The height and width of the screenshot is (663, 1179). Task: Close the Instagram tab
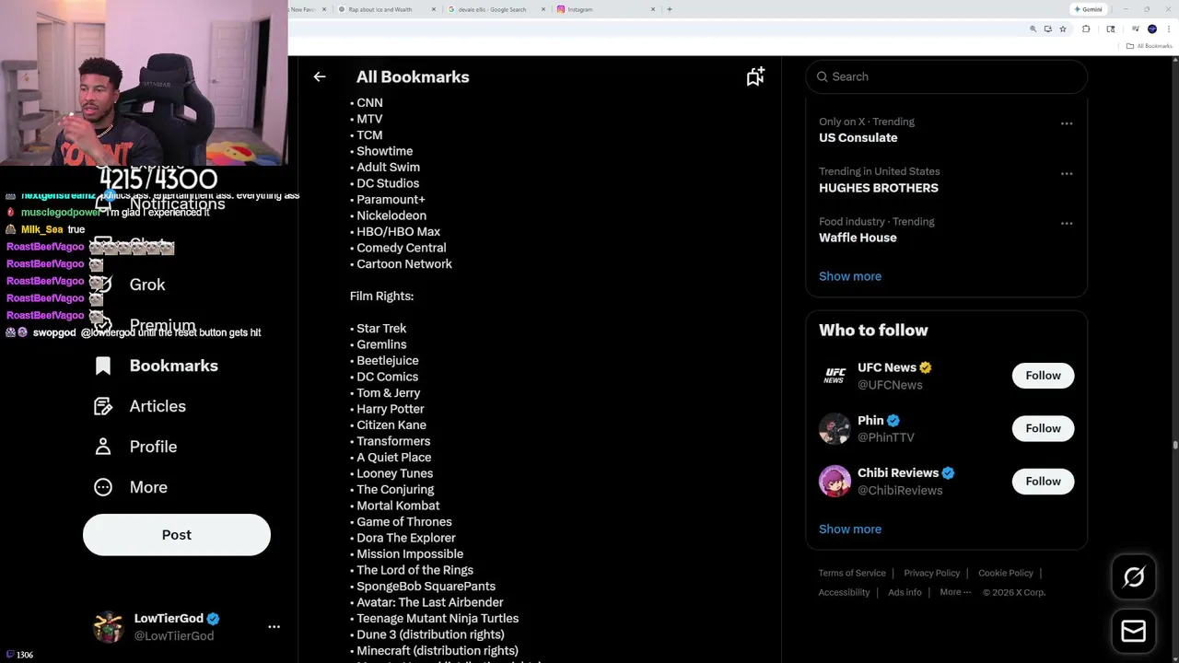click(x=653, y=9)
